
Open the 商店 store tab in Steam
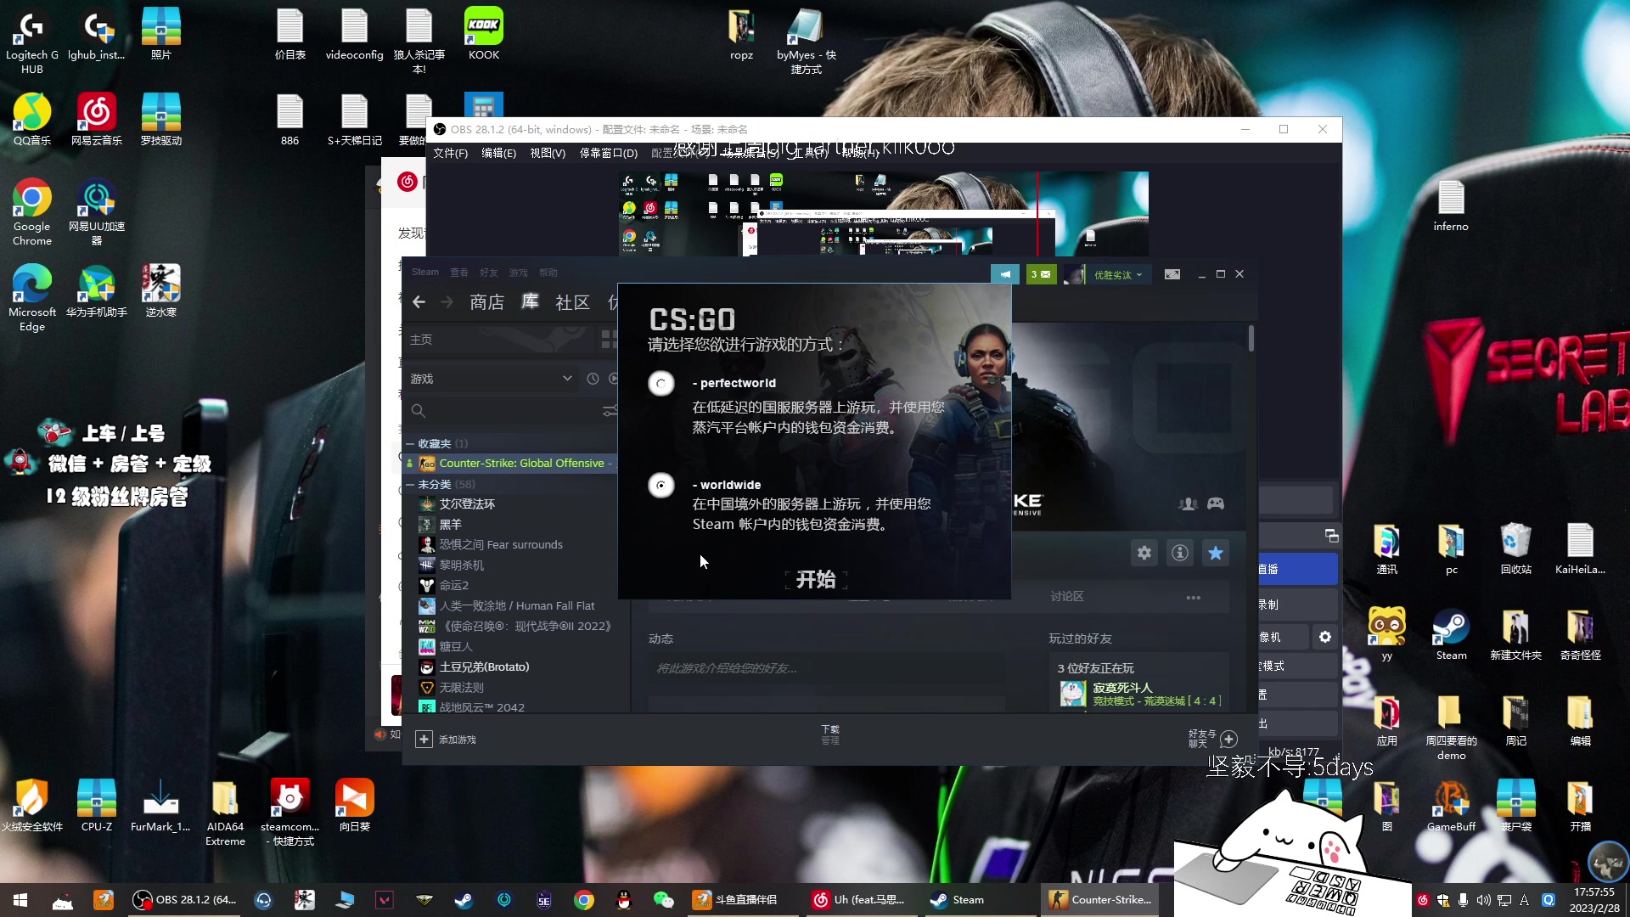point(486,302)
